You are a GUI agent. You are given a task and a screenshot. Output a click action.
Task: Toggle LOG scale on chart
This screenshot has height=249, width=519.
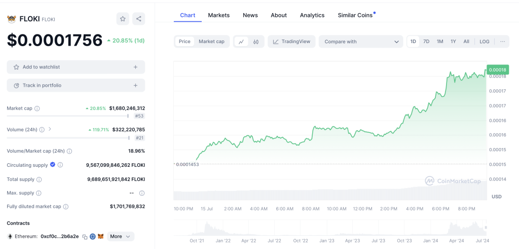pos(484,42)
